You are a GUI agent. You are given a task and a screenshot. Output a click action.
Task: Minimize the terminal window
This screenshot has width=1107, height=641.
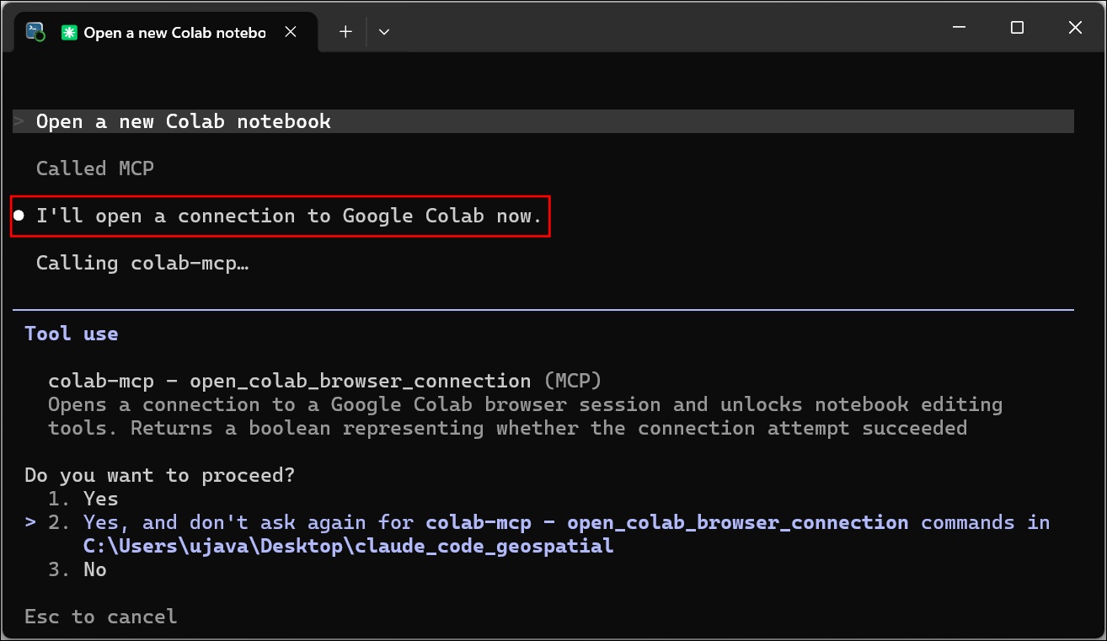coord(959,28)
